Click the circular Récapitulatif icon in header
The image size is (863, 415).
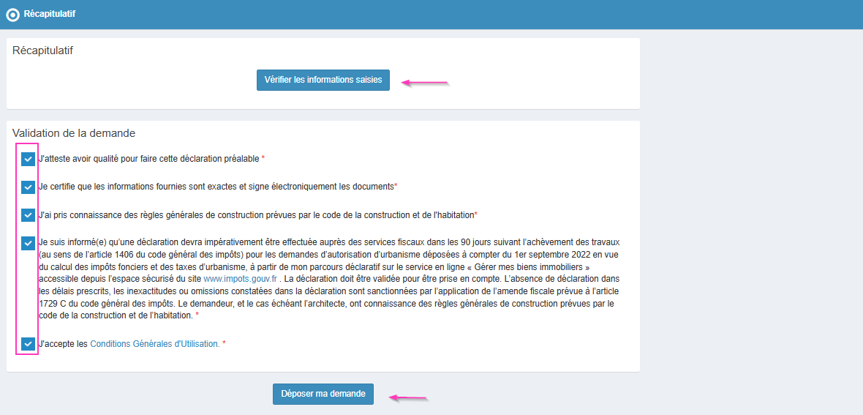(12, 15)
